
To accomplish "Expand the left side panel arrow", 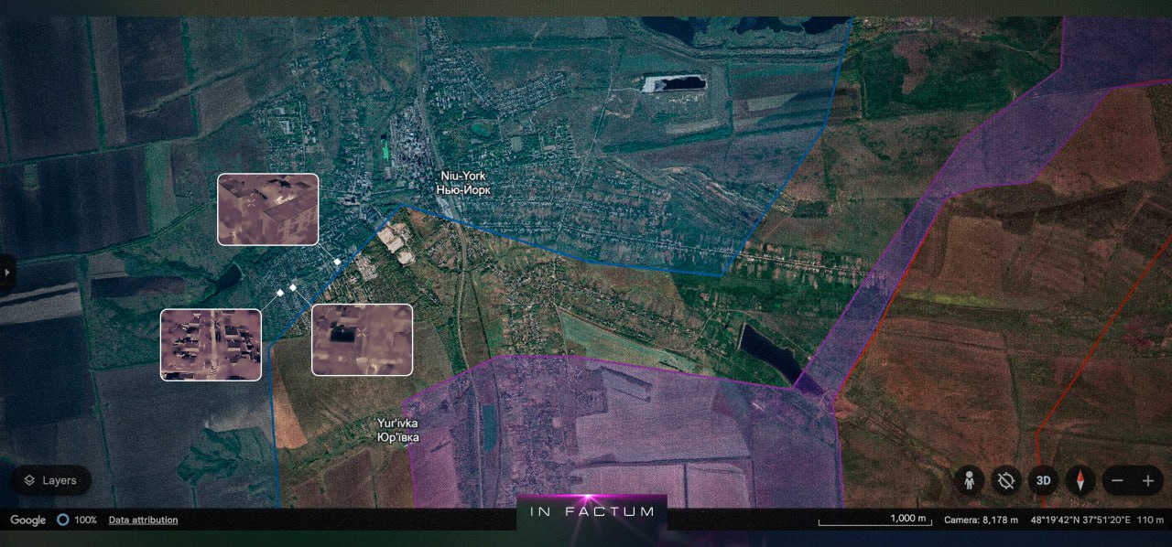I will pyautogui.click(x=7, y=272).
